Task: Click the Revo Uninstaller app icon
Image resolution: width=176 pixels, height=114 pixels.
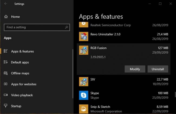Action: pyautogui.click(x=84, y=36)
